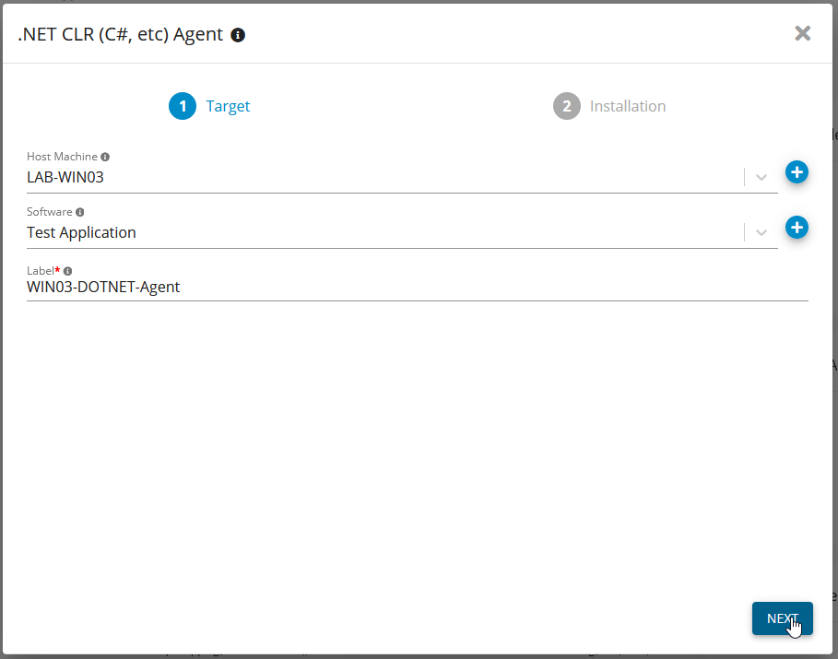Expand the LAB-WIN03 combo box
The height and width of the screenshot is (659, 838).
point(761,177)
